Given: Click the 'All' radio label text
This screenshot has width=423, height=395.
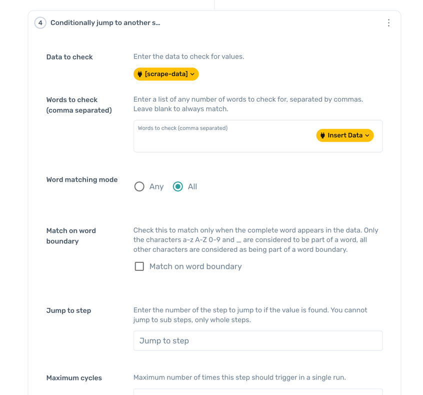Looking at the screenshot, I should coord(192,187).
